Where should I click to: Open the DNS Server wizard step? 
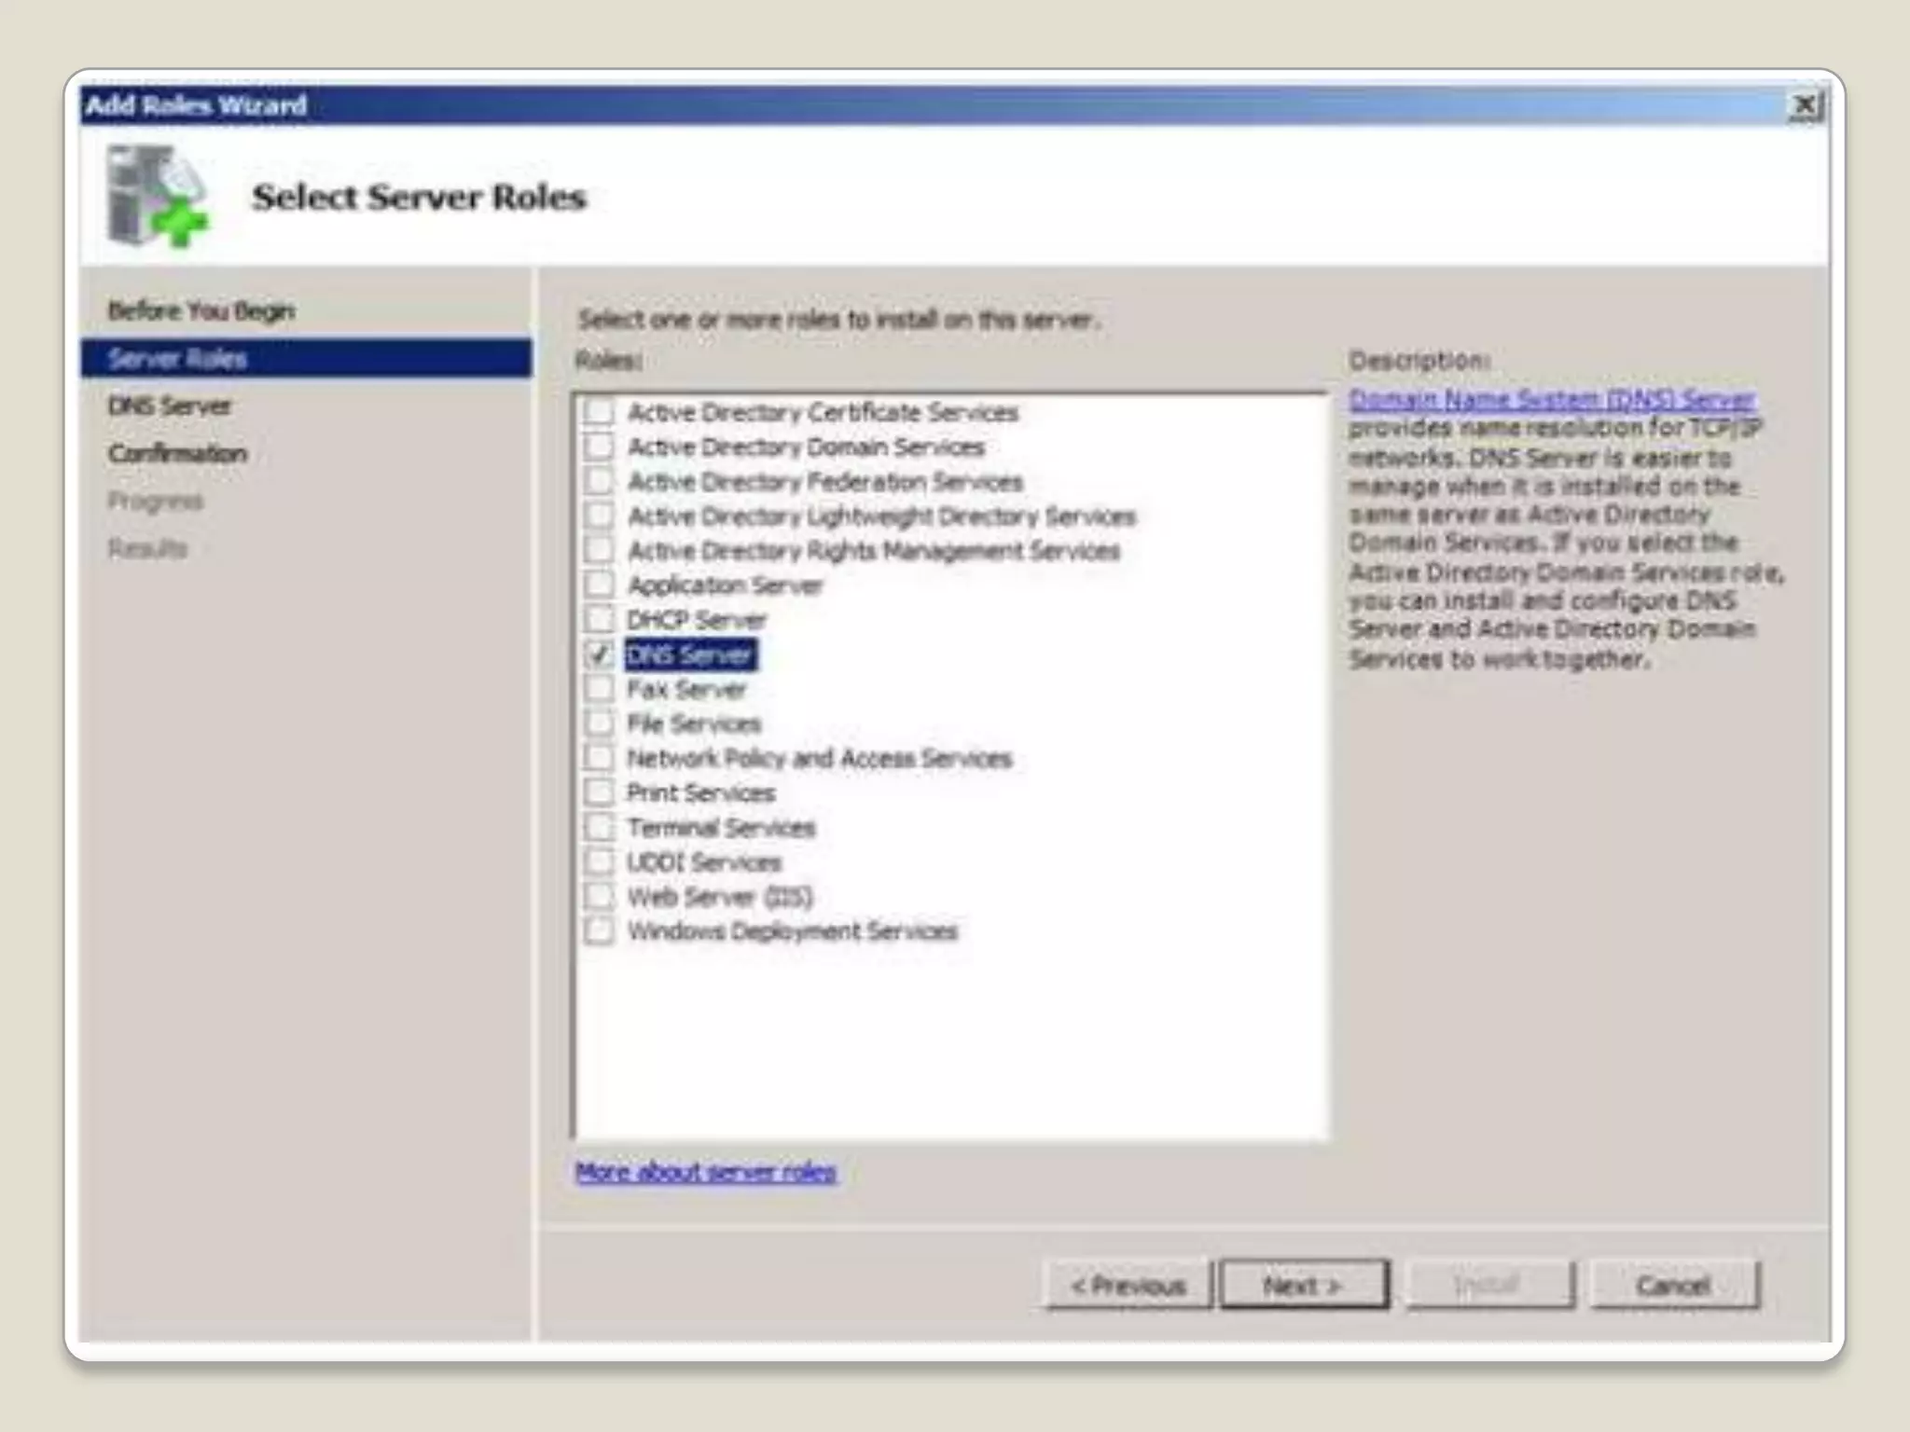[x=169, y=406]
